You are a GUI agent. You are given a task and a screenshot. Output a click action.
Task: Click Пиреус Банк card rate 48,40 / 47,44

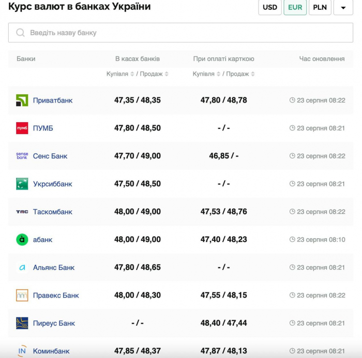[224, 323]
